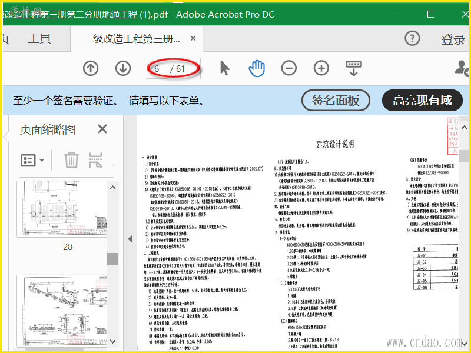Maximize the Acrobat window
This screenshot has height=353, width=471.
[x=431, y=14]
